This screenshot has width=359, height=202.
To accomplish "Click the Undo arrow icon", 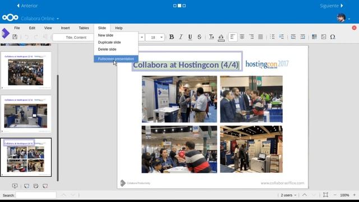I will pos(26,37).
